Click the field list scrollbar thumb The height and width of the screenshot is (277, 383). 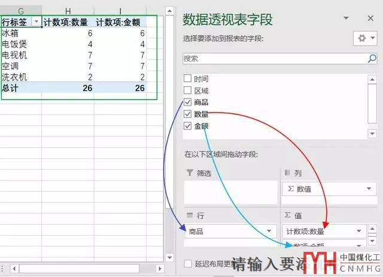[372, 104]
